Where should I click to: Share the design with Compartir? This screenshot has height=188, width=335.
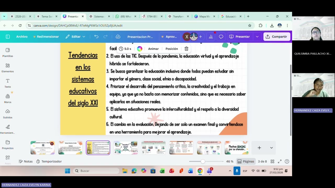click(276, 37)
